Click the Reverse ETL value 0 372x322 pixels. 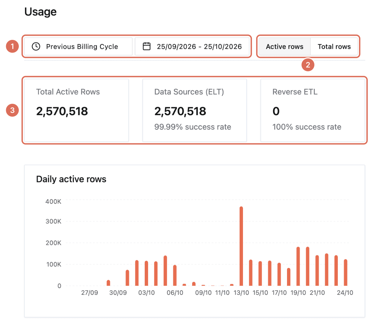(x=276, y=111)
